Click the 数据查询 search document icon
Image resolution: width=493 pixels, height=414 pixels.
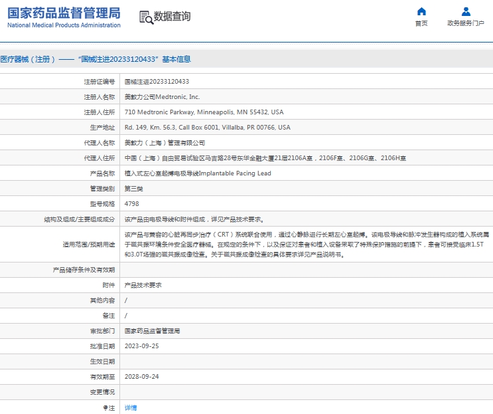point(146,17)
